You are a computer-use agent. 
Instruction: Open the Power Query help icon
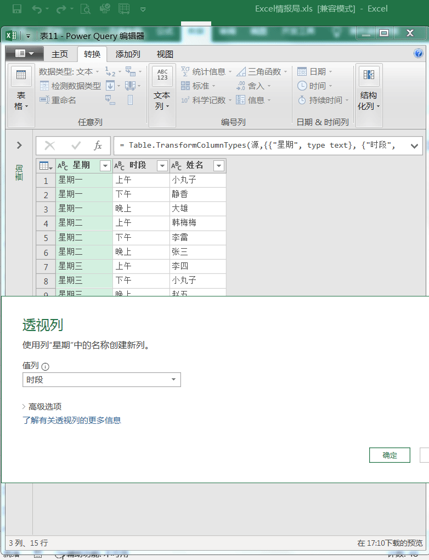(419, 54)
